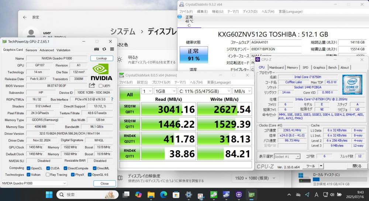Click the NVIDIA logo in GPU-Z
This screenshot has height=201, width=369.
click(101, 72)
